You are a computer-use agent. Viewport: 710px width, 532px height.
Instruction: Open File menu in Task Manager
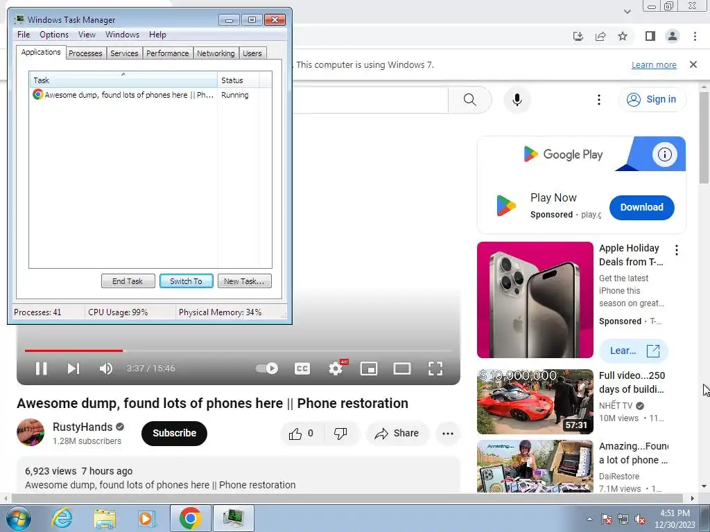(24, 35)
